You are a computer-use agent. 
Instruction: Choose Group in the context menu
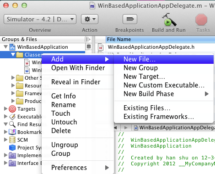[78, 154]
